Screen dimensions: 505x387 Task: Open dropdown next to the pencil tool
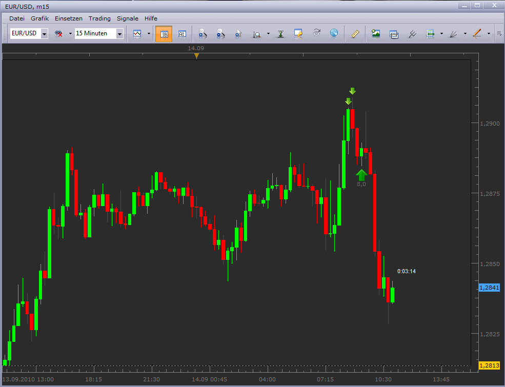point(489,33)
